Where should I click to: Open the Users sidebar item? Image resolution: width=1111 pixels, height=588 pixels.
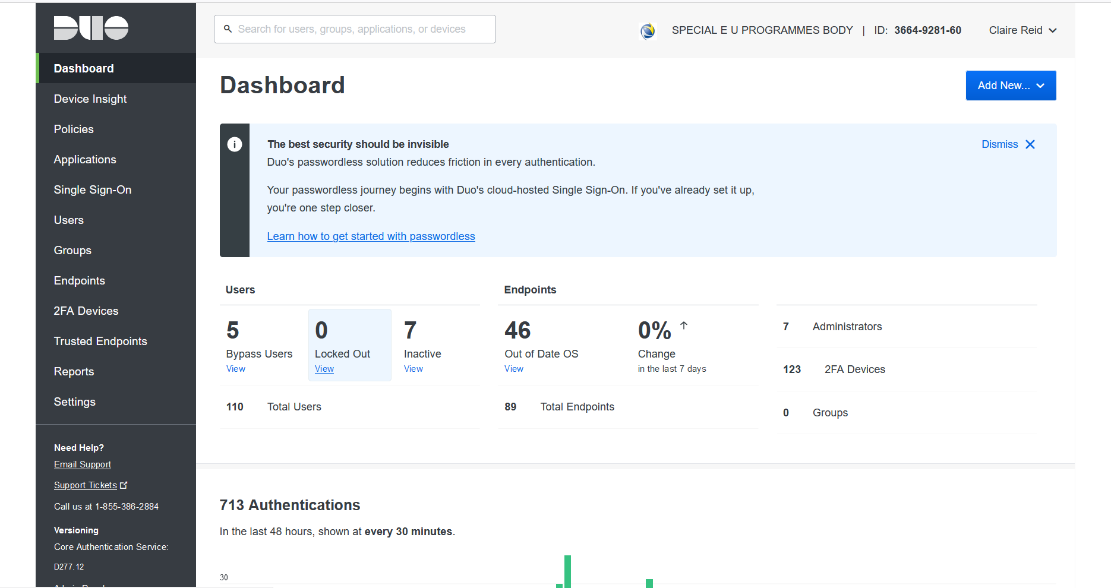116,220
